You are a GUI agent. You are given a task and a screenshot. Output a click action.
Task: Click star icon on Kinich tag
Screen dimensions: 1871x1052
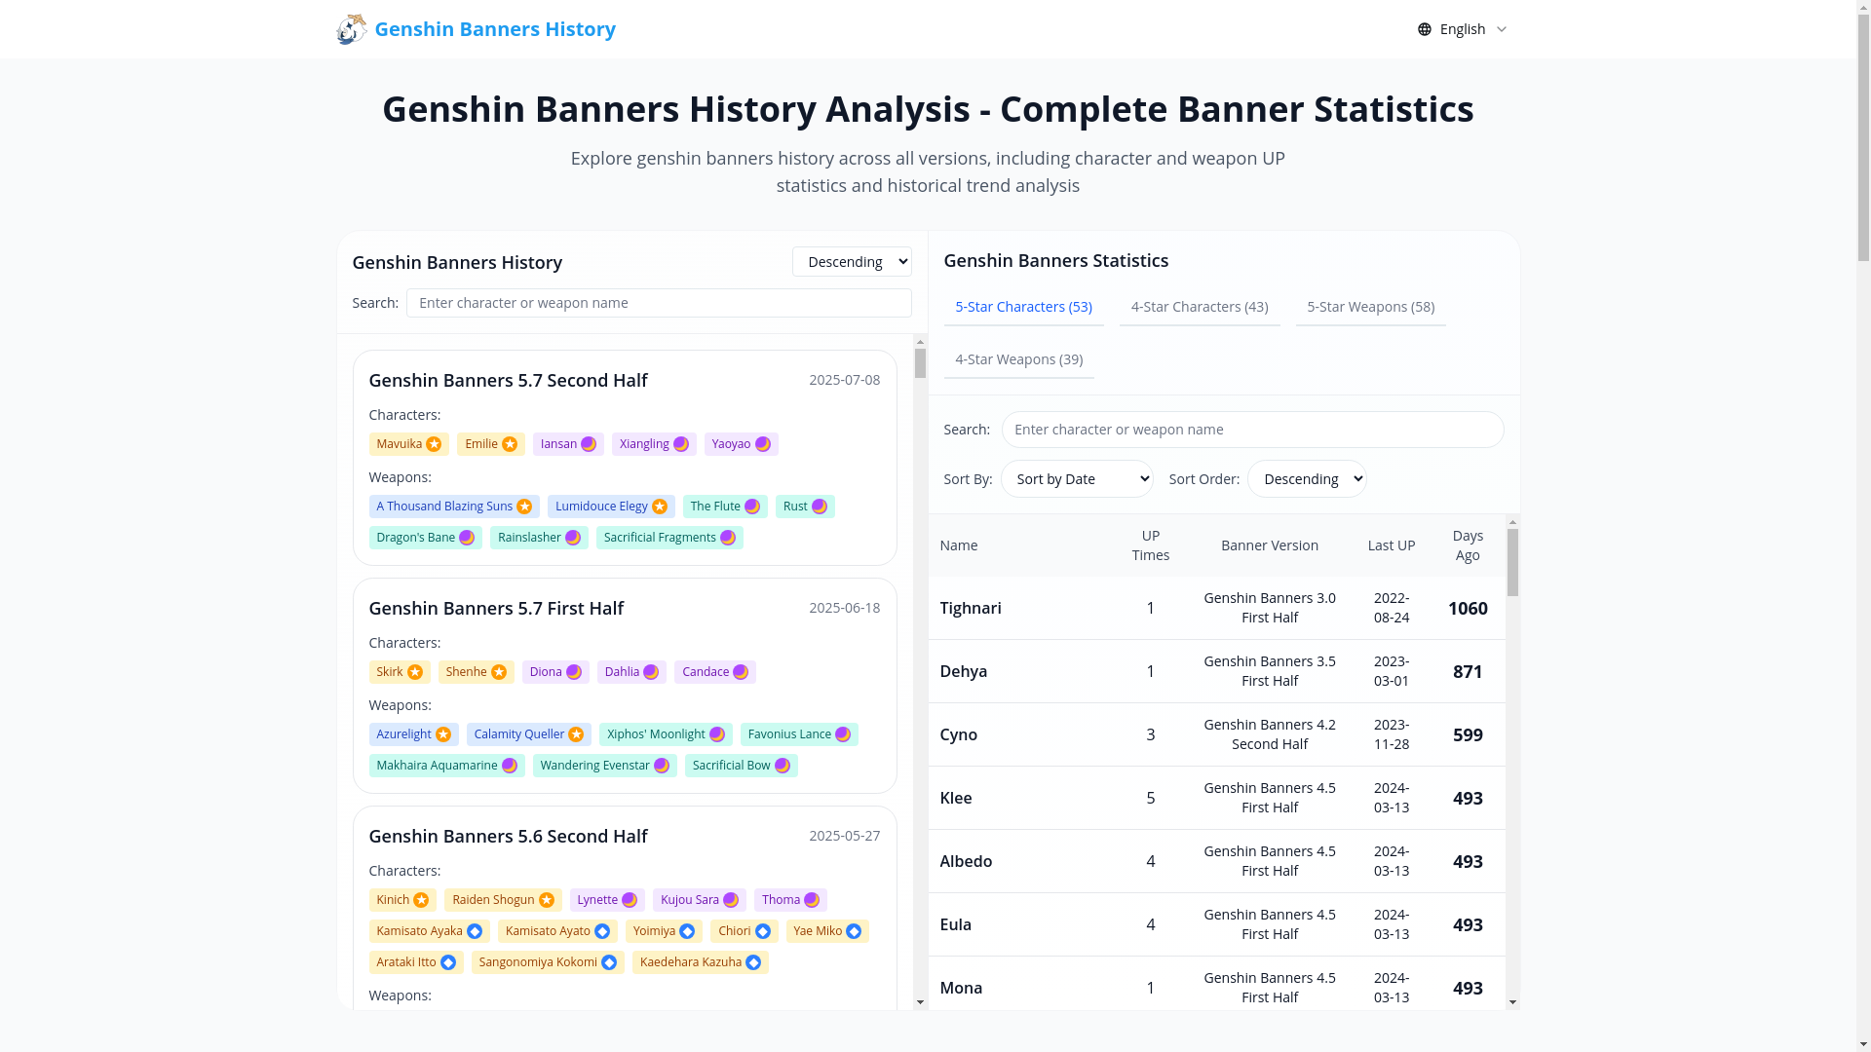[421, 900]
